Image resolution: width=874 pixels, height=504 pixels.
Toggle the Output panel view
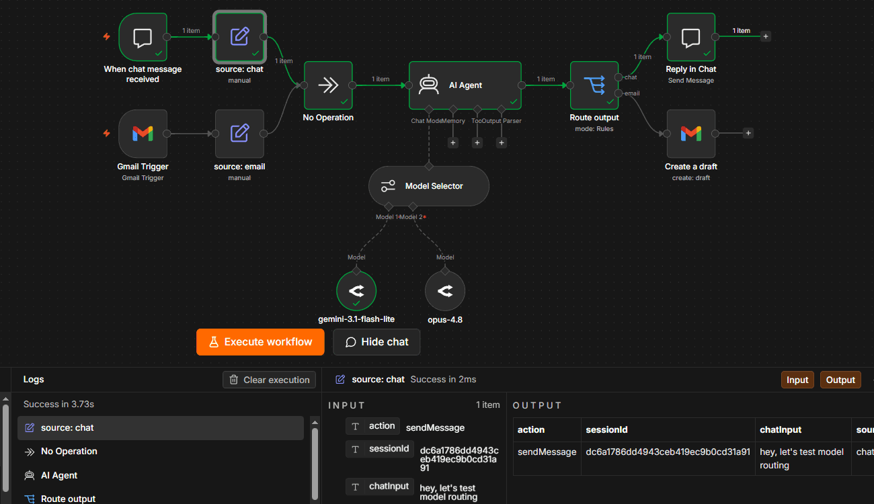click(840, 380)
